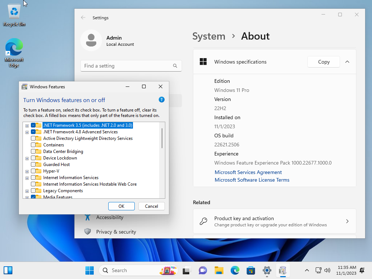Expand the Internet Information Services node
372x279 pixels.
tap(27, 178)
